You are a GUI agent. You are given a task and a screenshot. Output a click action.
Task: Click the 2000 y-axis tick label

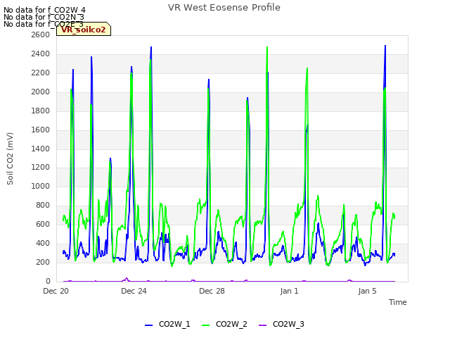pyautogui.click(x=41, y=92)
